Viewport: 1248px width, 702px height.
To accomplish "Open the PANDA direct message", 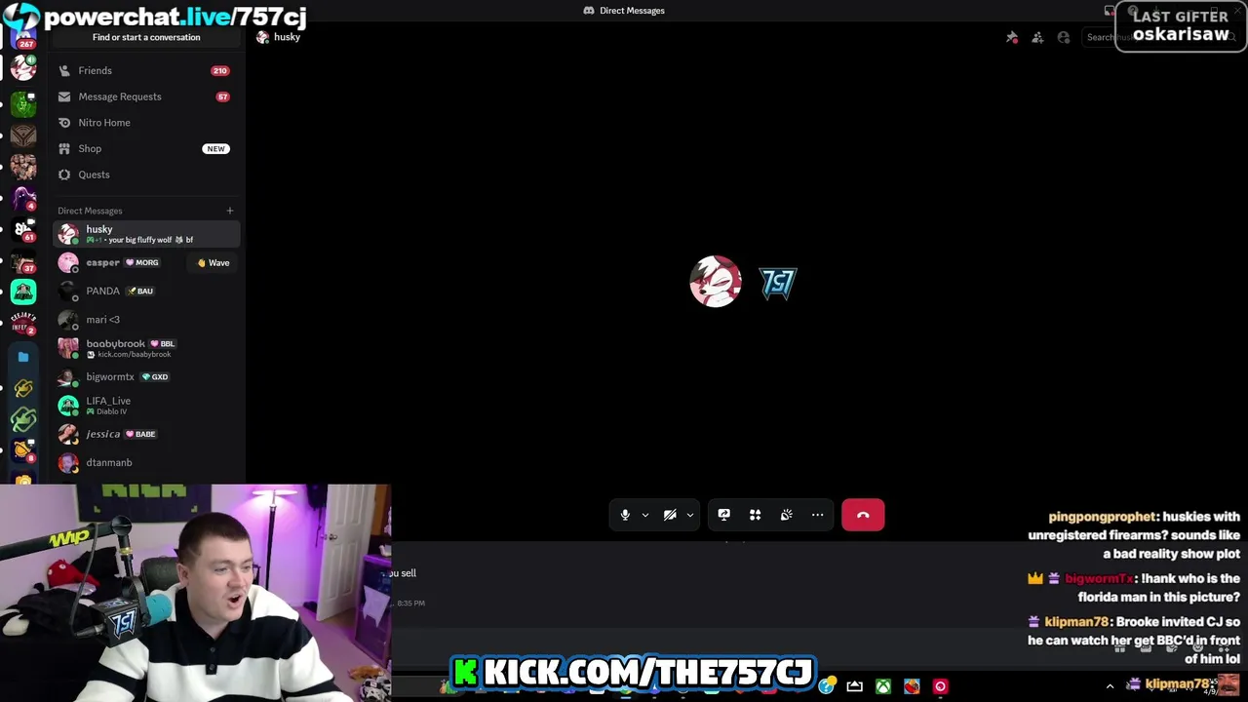I will 146,291.
